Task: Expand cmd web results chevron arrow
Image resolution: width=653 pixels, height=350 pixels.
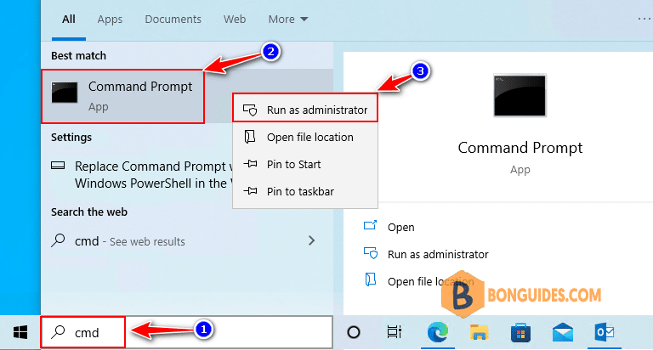Action: point(311,240)
